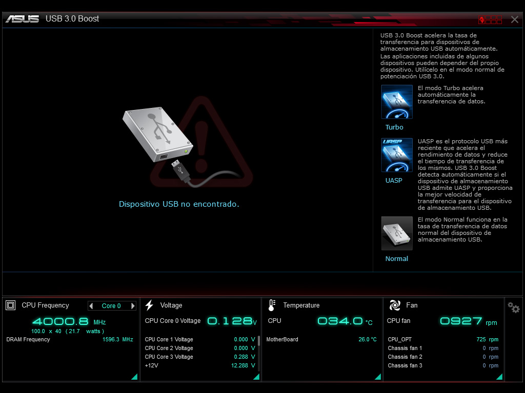The image size is (525, 393).
Task: Open the red app grid menu icon
Action: [x=490, y=20]
